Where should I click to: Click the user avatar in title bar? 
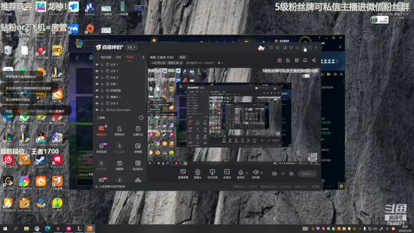[261, 48]
